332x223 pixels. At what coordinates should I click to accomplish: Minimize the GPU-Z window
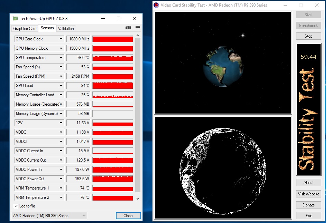point(103,18)
